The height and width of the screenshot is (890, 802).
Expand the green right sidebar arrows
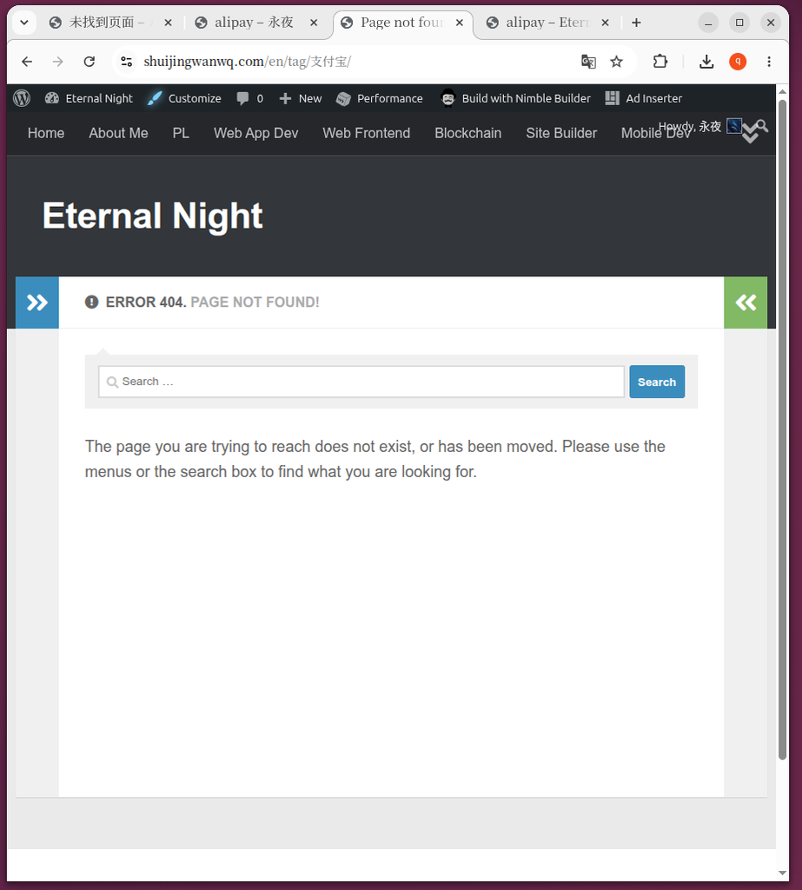746,302
